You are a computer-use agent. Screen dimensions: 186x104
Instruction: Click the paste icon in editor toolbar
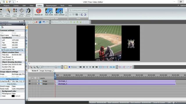coord(34,22)
